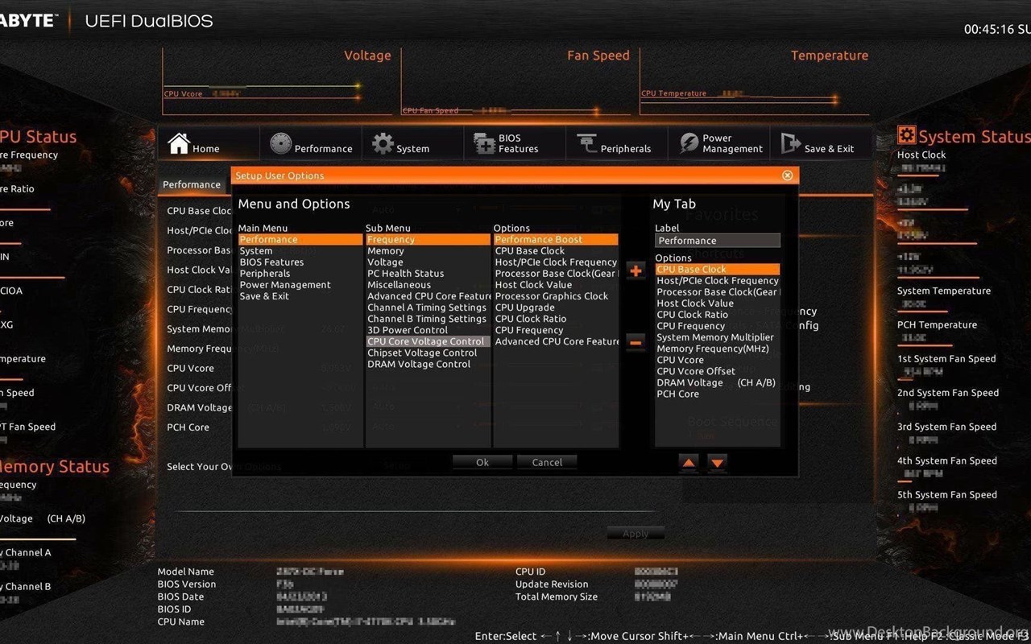Click the BIOS Features chip icon
Screen dimensions: 1031x644
pyautogui.click(x=484, y=143)
